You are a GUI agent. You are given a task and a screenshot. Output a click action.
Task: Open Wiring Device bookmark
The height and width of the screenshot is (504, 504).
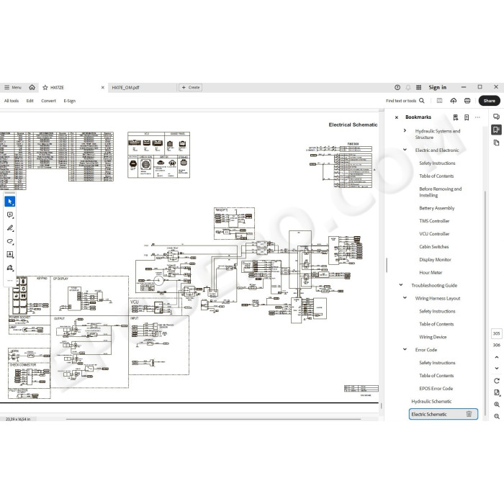click(433, 337)
